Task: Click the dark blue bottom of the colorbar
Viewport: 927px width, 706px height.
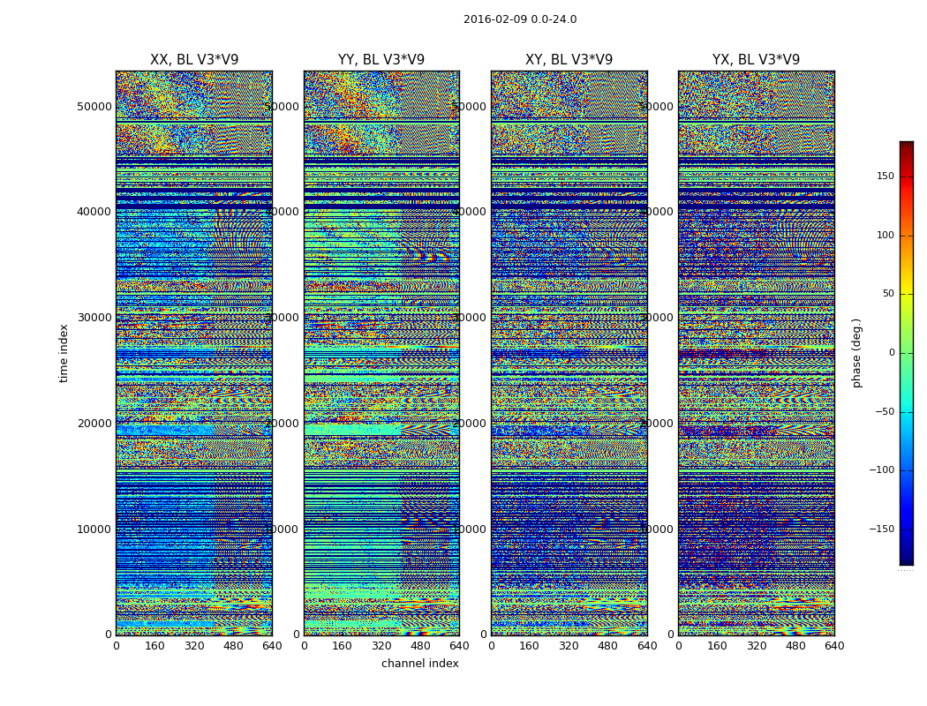Action: pos(906,560)
